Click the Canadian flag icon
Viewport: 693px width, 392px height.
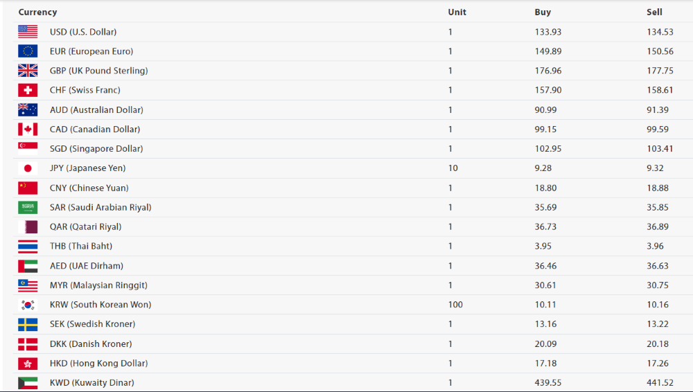coord(28,130)
